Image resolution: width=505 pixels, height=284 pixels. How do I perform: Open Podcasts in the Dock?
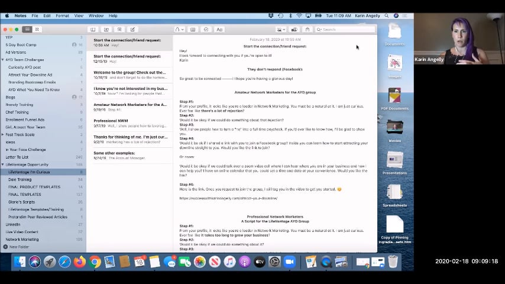click(244, 262)
